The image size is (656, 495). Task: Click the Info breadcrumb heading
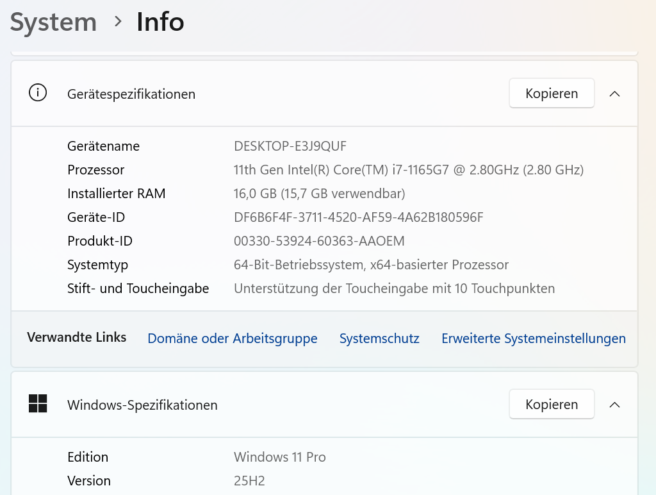[x=160, y=22]
